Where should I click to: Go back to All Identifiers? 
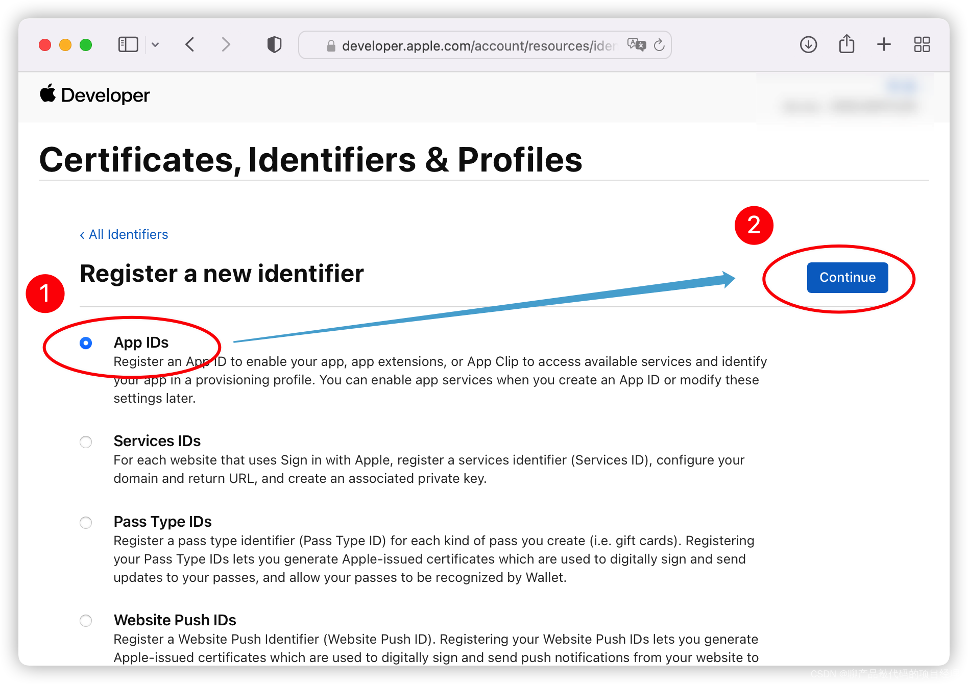click(124, 234)
